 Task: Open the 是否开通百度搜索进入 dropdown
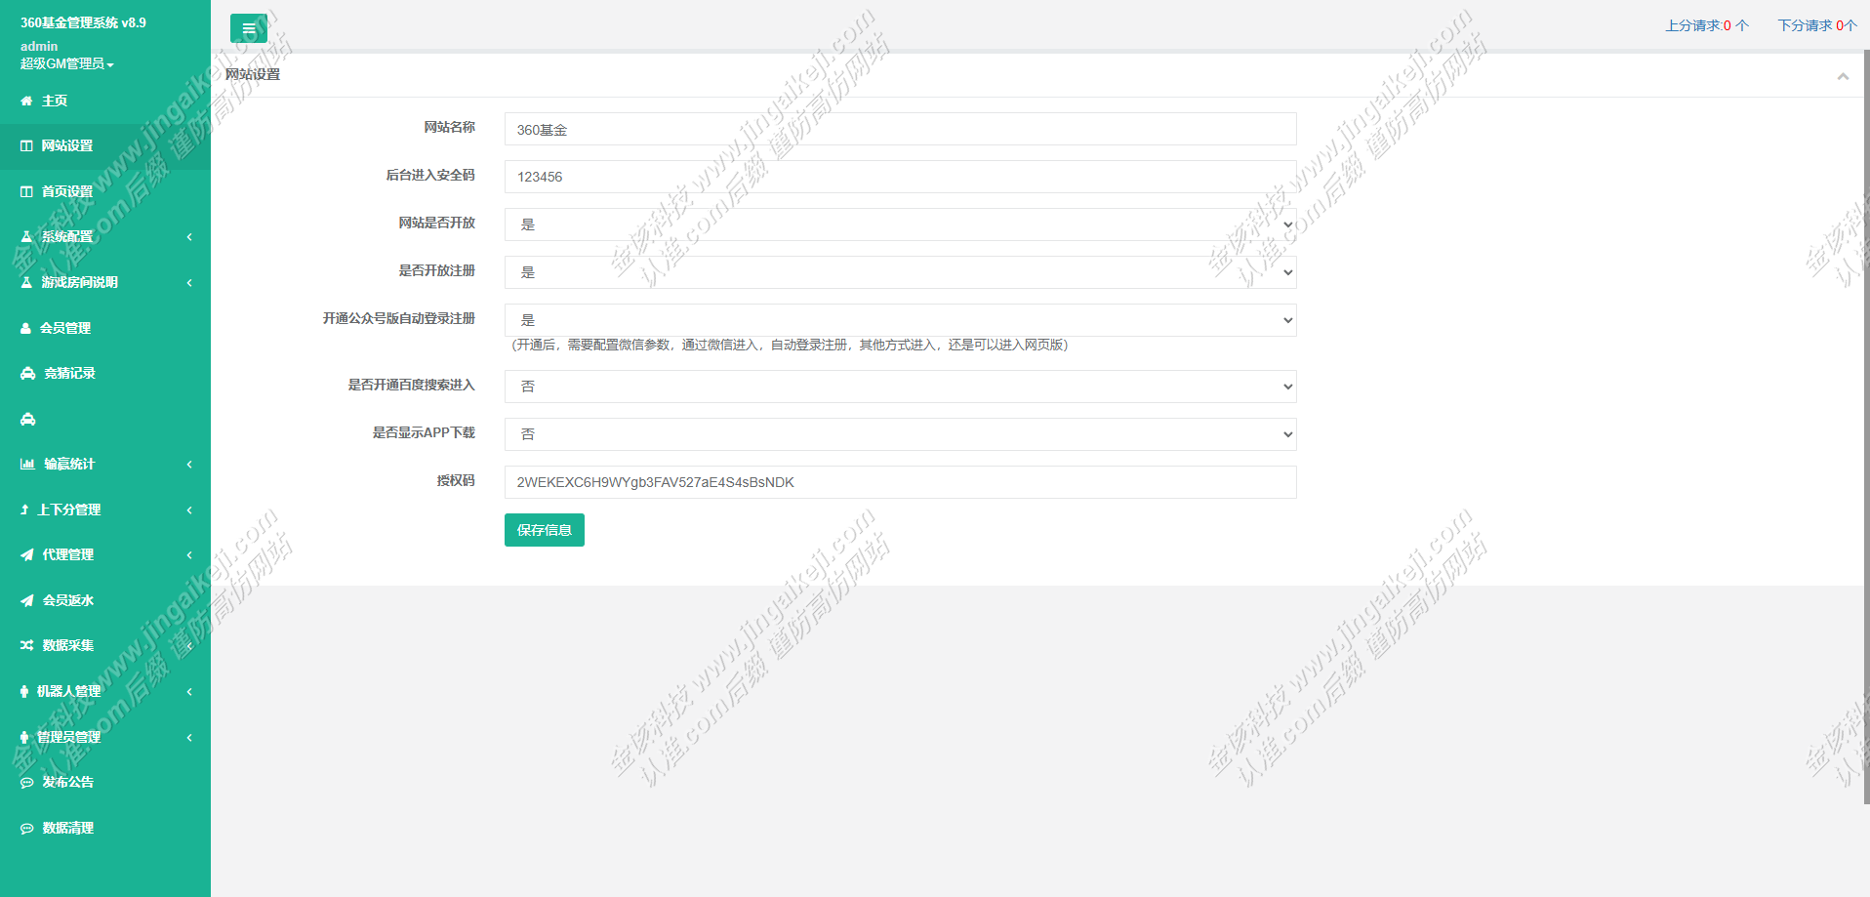point(900,387)
